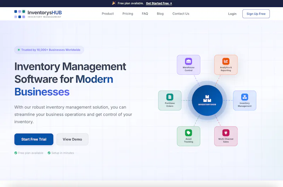This screenshot has width=283, height=187.
Task: Open the Contact Us page
Action: click(x=181, y=14)
